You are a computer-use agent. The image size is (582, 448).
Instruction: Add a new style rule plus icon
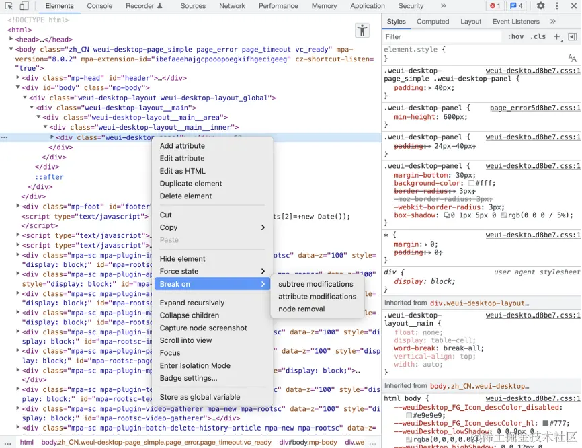(x=557, y=36)
